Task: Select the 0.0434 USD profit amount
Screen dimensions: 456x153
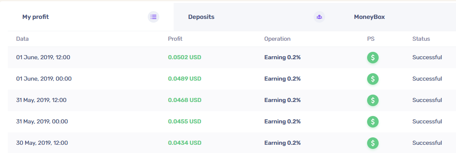Action: point(185,143)
